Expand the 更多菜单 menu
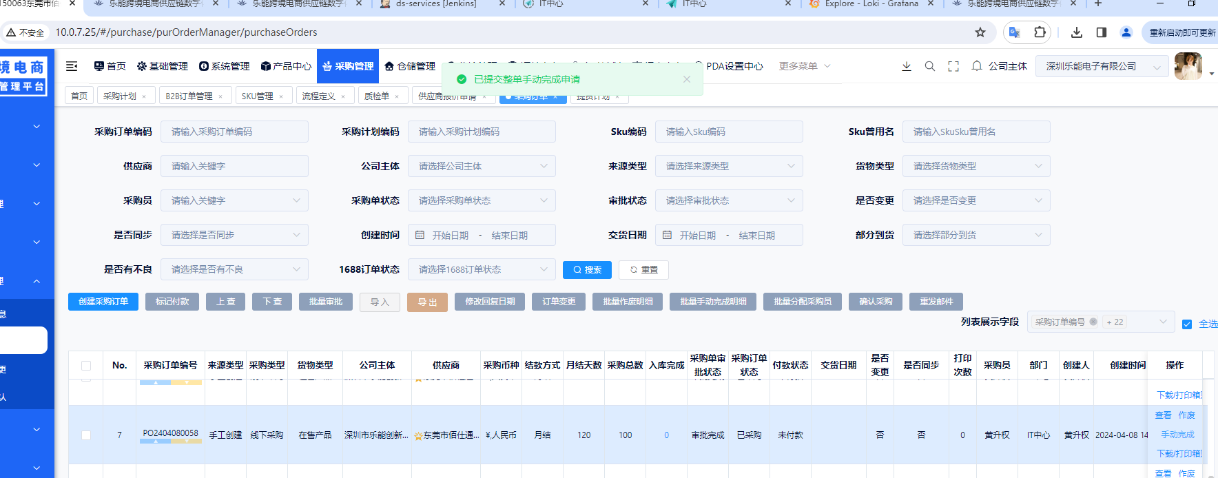The height and width of the screenshot is (478, 1218). [x=805, y=66]
